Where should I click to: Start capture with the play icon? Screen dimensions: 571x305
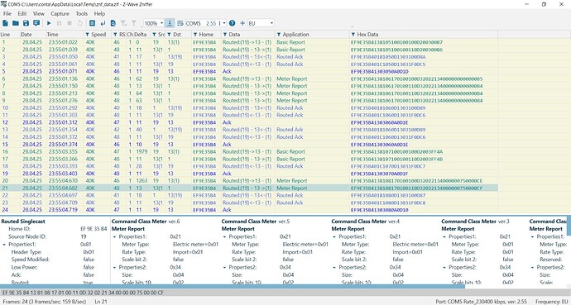click(49, 23)
